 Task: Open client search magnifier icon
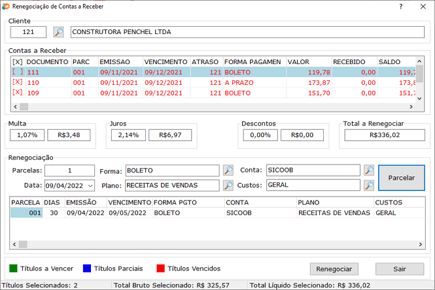point(58,32)
